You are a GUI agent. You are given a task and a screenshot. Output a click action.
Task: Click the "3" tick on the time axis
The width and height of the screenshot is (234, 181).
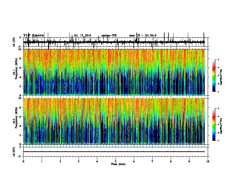79,161
